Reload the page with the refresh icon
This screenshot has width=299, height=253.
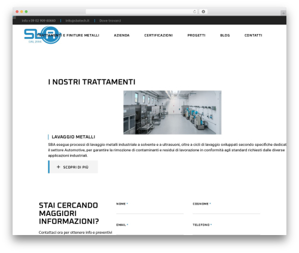tap(194, 12)
